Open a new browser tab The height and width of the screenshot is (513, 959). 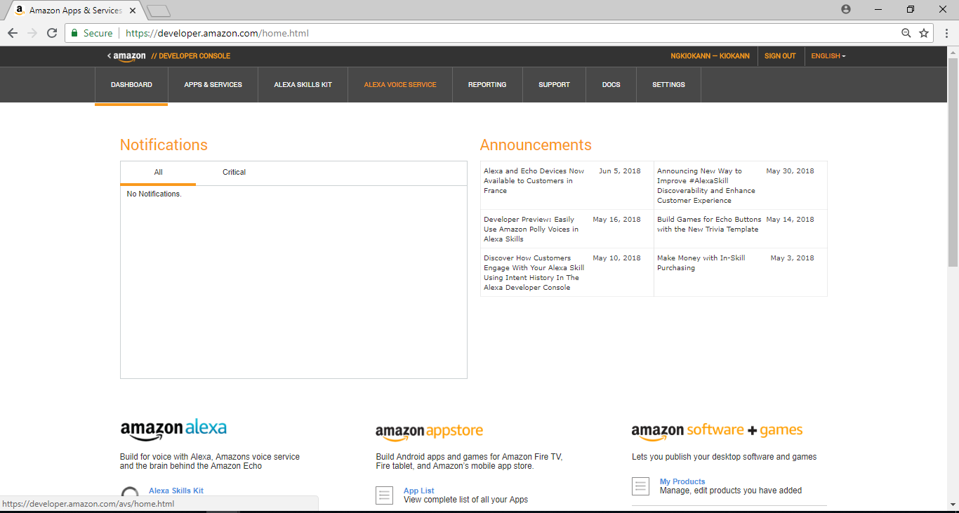159,11
